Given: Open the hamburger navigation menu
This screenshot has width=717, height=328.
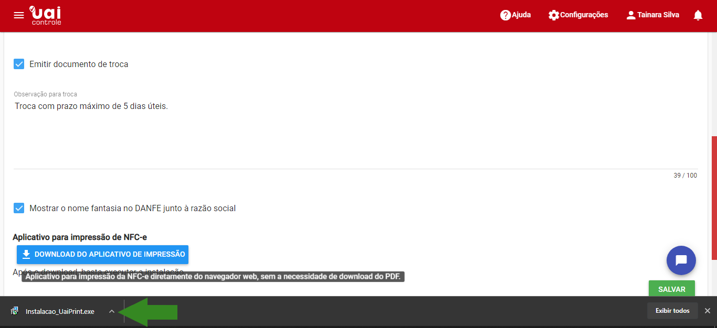Looking at the screenshot, I should tap(19, 15).
